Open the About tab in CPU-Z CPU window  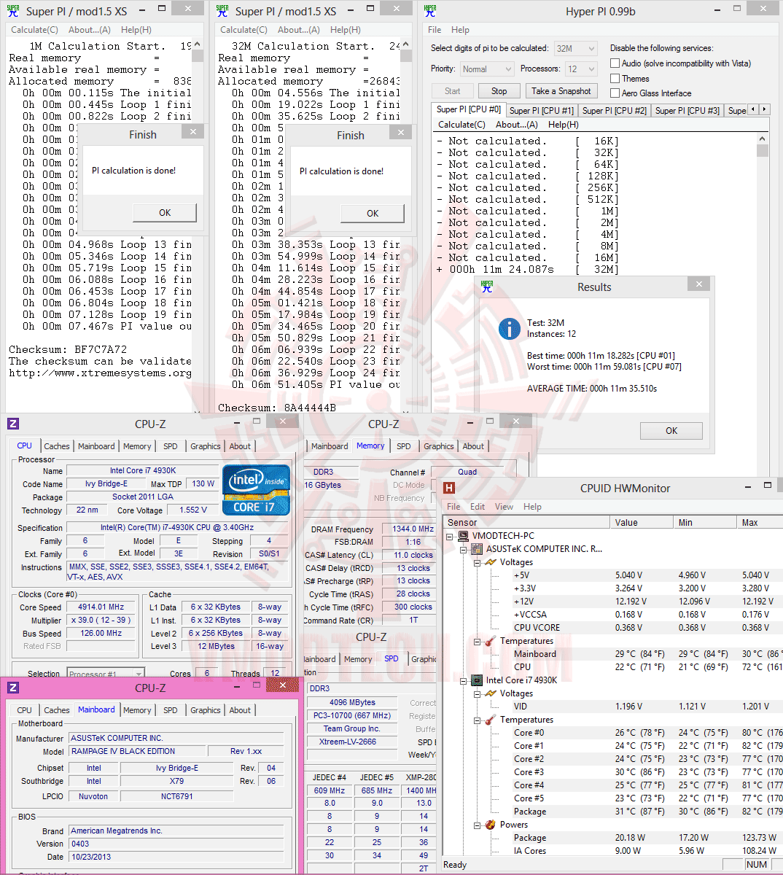(240, 446)
